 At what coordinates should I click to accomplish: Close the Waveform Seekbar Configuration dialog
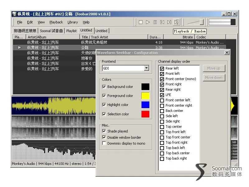(x=227, y=53)
